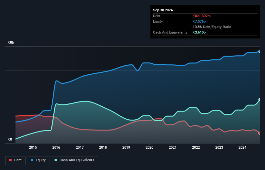Select the Debt endpoint marker on chart
Image resolution: width=265 pixels, height=170 pixels.
[260, 133]
